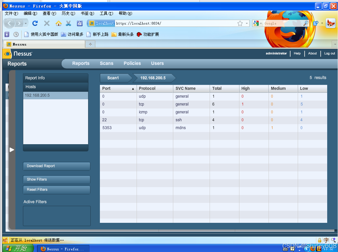
Task: Click the 192.168.200.5 breadcrumb
Action: coord(154,78)
